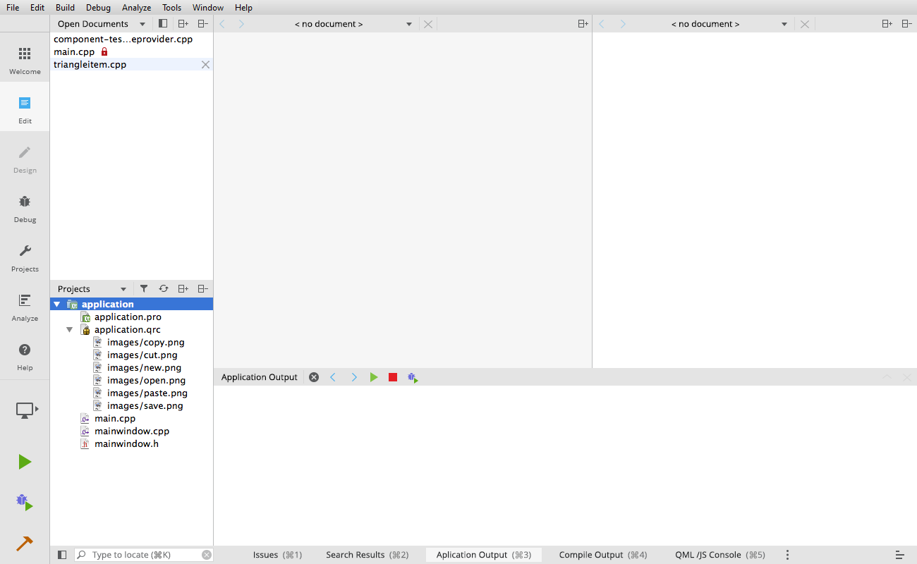Collapse the application project tree node
Viewport: 917px width, 564px height.
click(x=57, y=305)
